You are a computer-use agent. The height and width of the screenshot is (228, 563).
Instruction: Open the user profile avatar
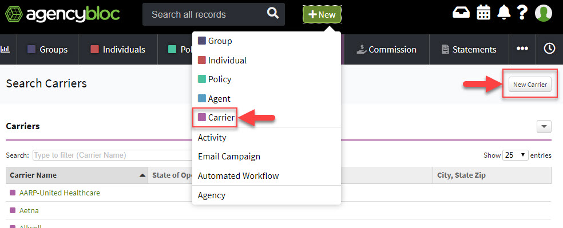click(543, 13)
